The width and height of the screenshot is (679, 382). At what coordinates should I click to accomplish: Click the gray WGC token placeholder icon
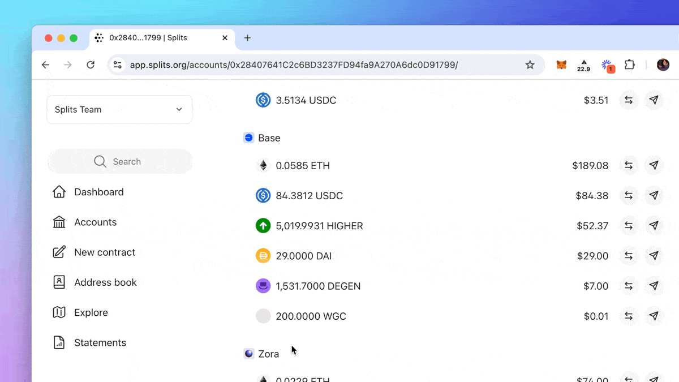coord(263,316)
